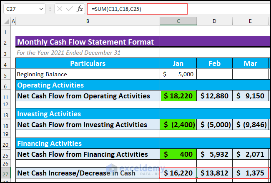The height and width of the screenshot is (183, 271).
Task: Select row 11 header
Action: [5, 96]
